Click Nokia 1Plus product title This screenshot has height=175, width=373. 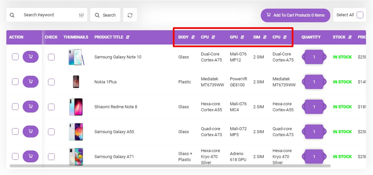[105, 82]
